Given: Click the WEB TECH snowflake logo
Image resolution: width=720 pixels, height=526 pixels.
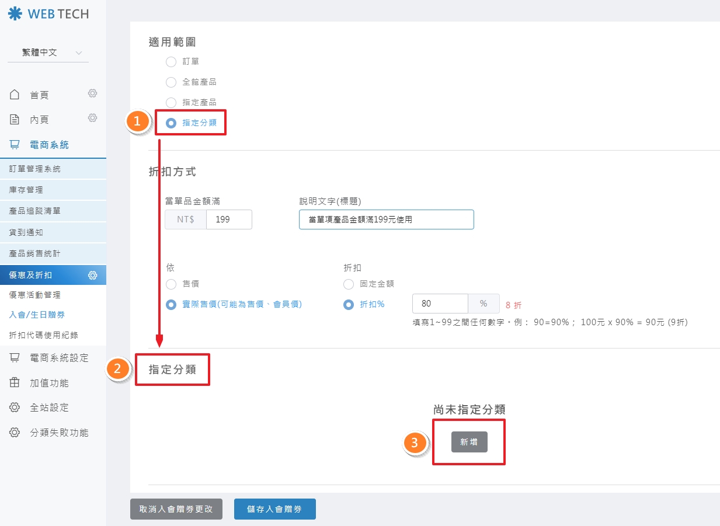Looking at the screenshot, I should coord(15,14).
